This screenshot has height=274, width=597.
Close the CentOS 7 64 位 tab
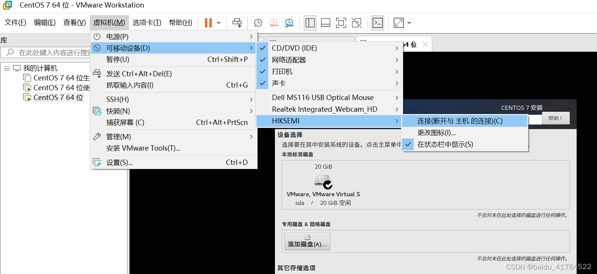coord(425,44)
